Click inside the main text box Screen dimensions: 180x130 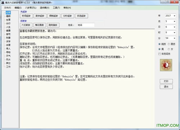tap(87, 78)
